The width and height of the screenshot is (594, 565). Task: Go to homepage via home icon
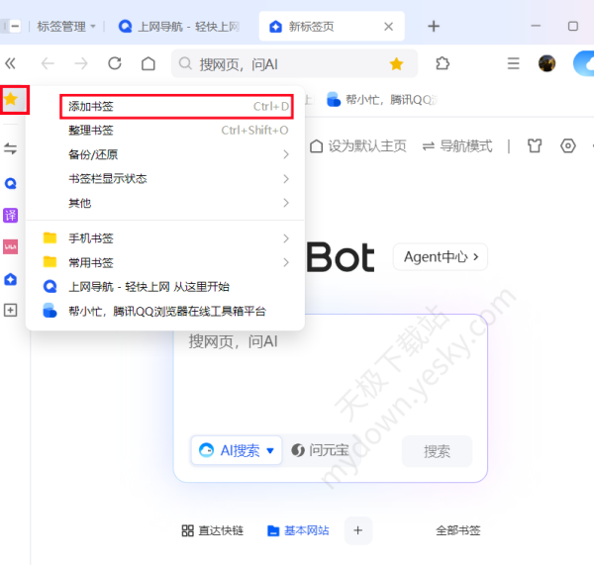[x=148, y=63]
